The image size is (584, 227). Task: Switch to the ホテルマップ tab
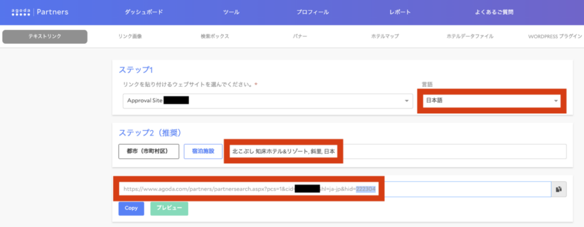pyautogui.click(x=385, y=36)
